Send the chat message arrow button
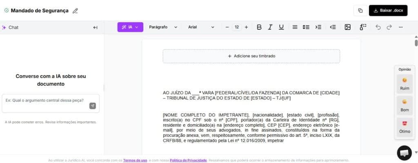The image size is (418, 163). (x=93, y=106)
